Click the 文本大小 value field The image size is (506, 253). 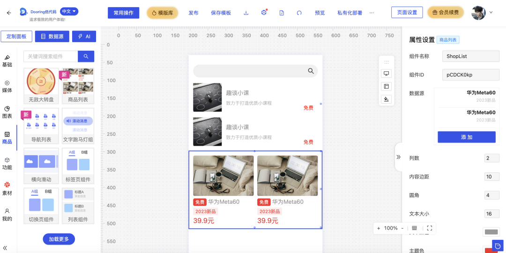click(492, 214)
